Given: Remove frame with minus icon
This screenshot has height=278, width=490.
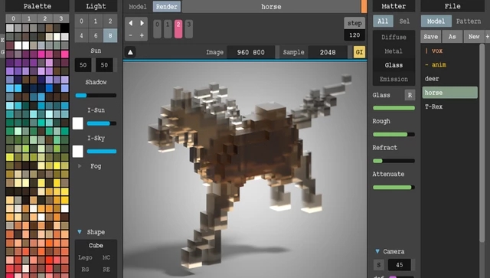Looking at the screenshot, I should pyautogui.click(x=131, y=35).
